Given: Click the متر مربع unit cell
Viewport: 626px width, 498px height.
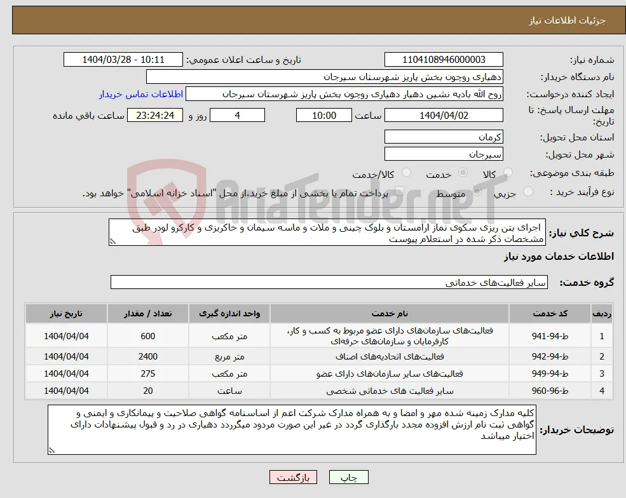Looking at the screenshot, I should [x=229, y=356].
